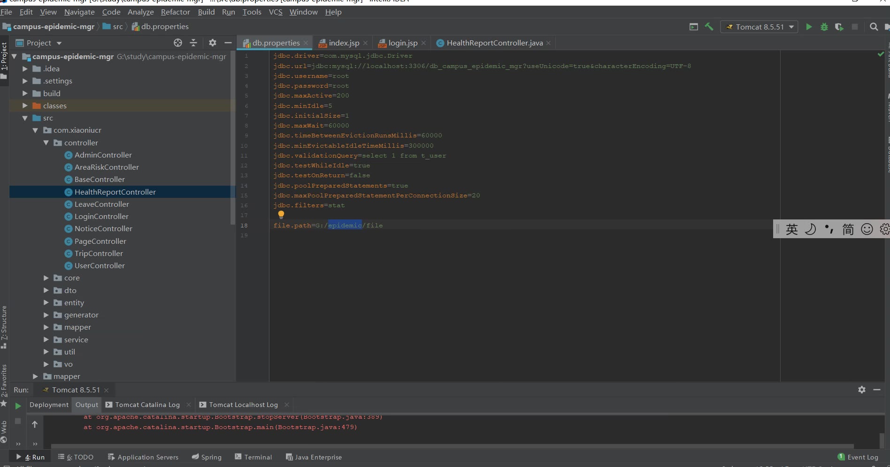Select LoginController in project tree
This screenshot has height=467, width=890.
pyautogui.click(x=101, y=216)
